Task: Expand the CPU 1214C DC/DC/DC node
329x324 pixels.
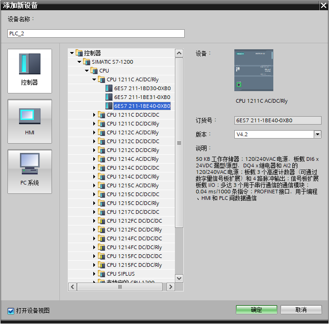Action: point(94,168)
